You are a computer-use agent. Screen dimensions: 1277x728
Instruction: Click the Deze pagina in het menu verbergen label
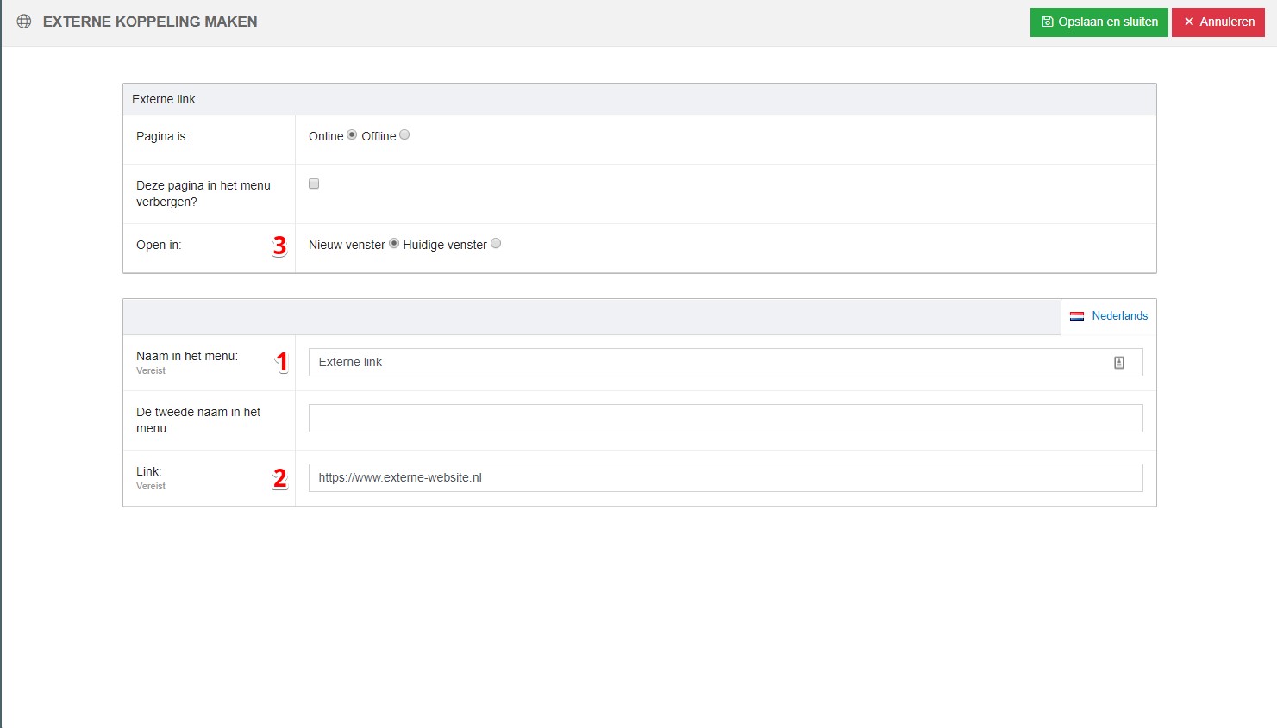[x=203, y=194]
